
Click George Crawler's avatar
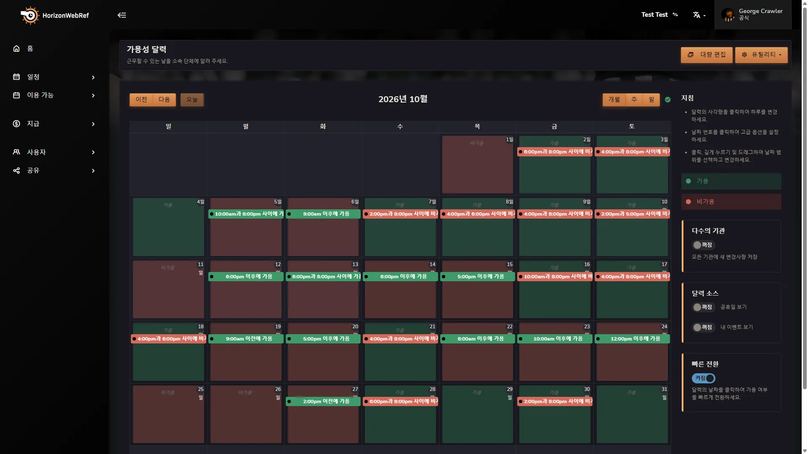[x=728, y=15]
